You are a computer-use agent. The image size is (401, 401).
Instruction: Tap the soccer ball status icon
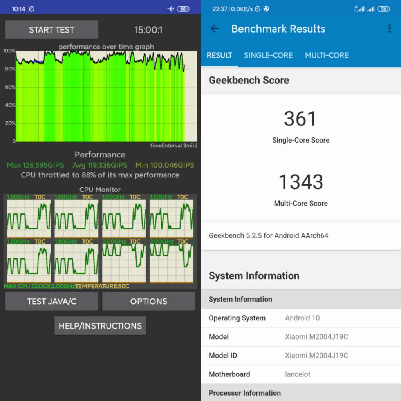click(267, 9)
